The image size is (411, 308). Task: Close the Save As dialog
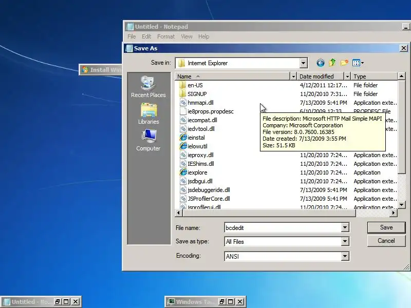404,48
